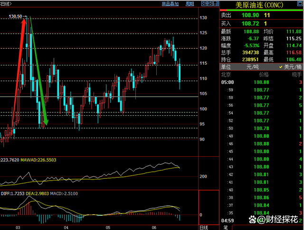Select the :40 tick row priced 108.85
This screenshot has width=304, height=230.
262,190
